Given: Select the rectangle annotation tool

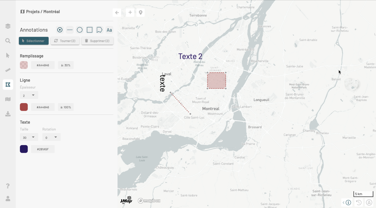Looking at the screenshot, I should click(x=90, y=30).
